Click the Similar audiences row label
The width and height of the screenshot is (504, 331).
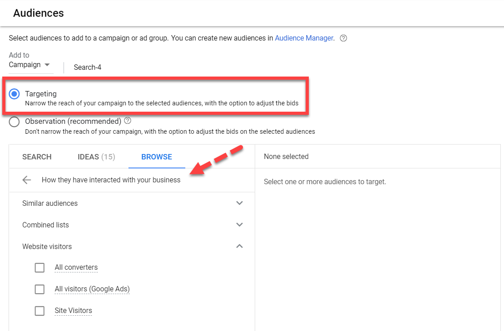click(50, 203)
